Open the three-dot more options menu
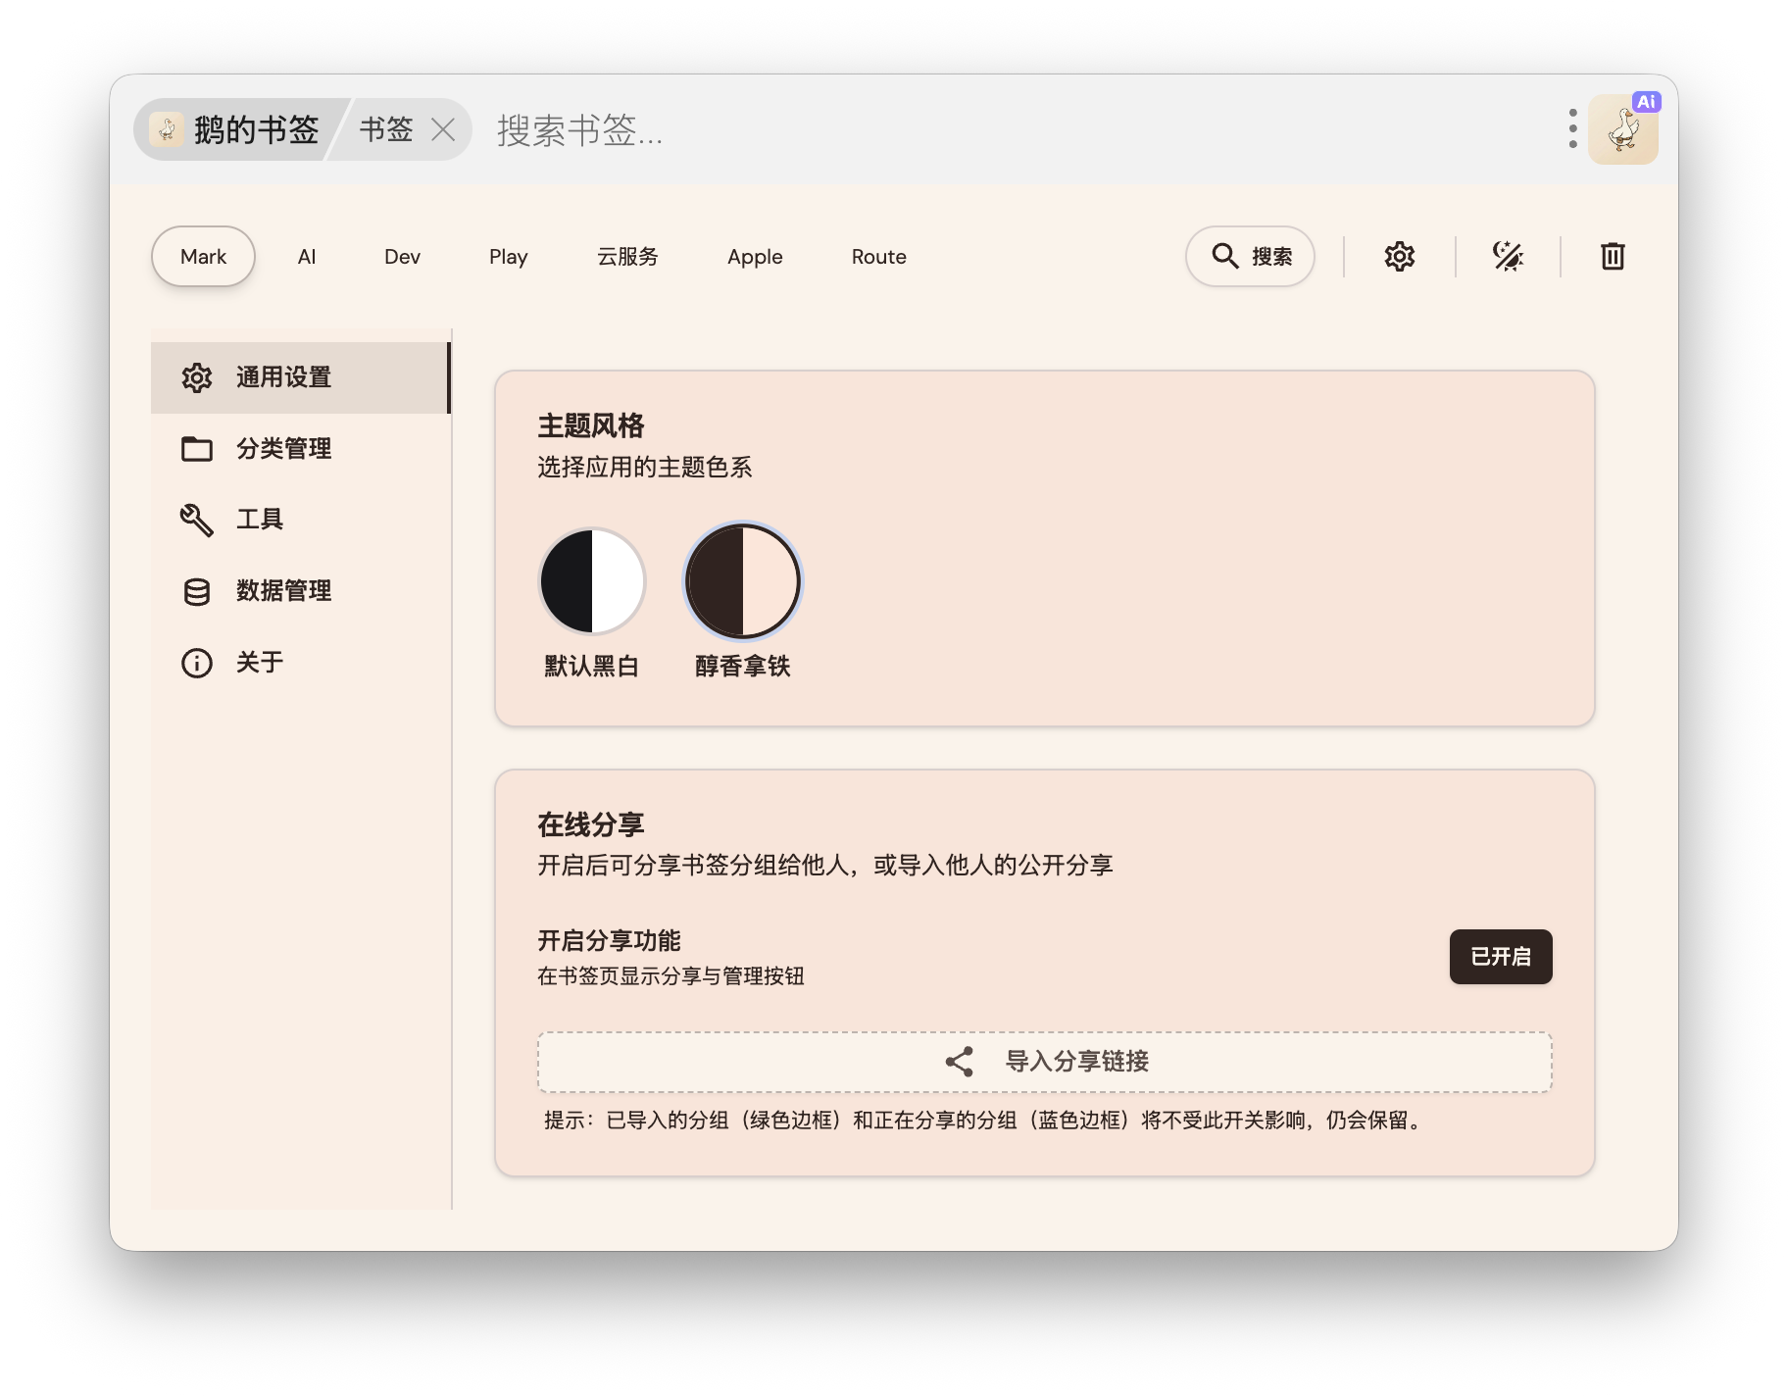The height and width of the screenshot is (1396, 1788). [1572, 129]
